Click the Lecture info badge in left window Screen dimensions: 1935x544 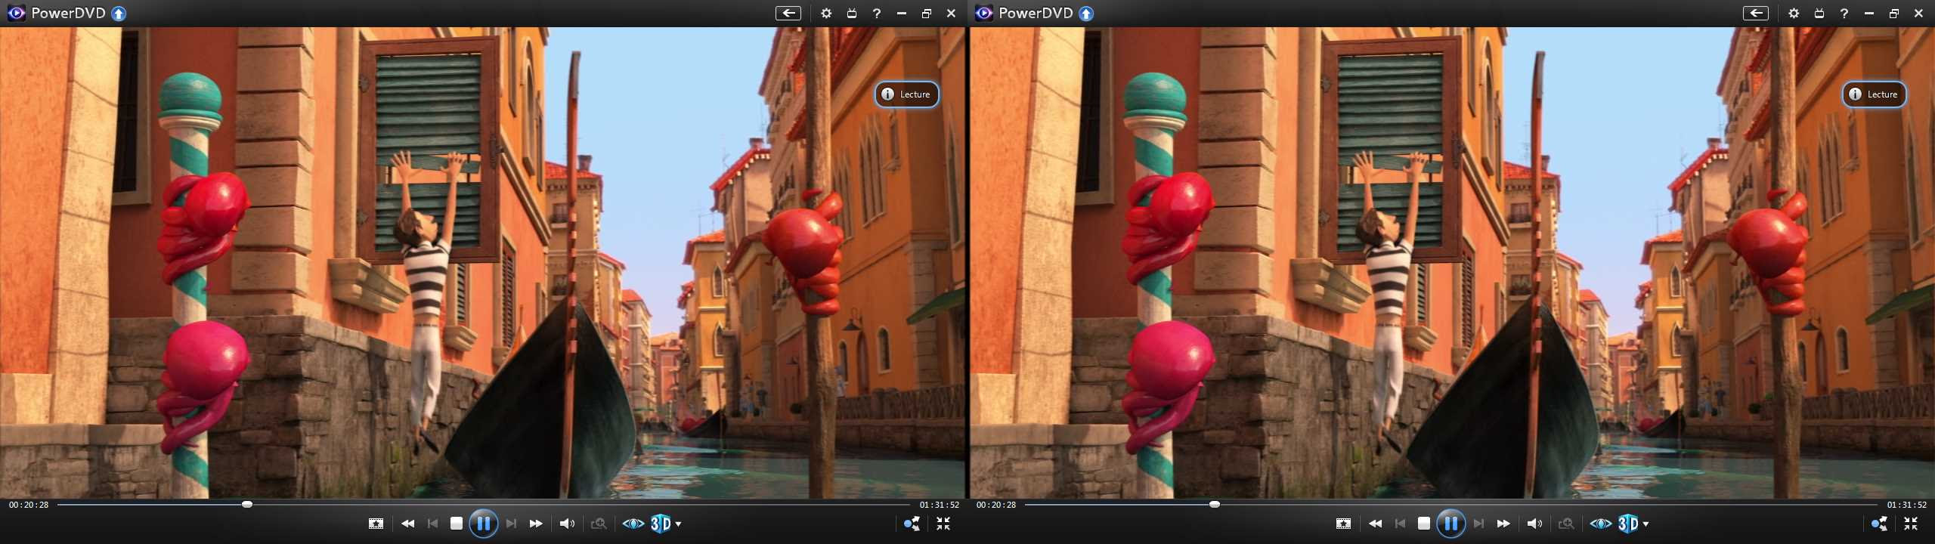tap(907, 94)
